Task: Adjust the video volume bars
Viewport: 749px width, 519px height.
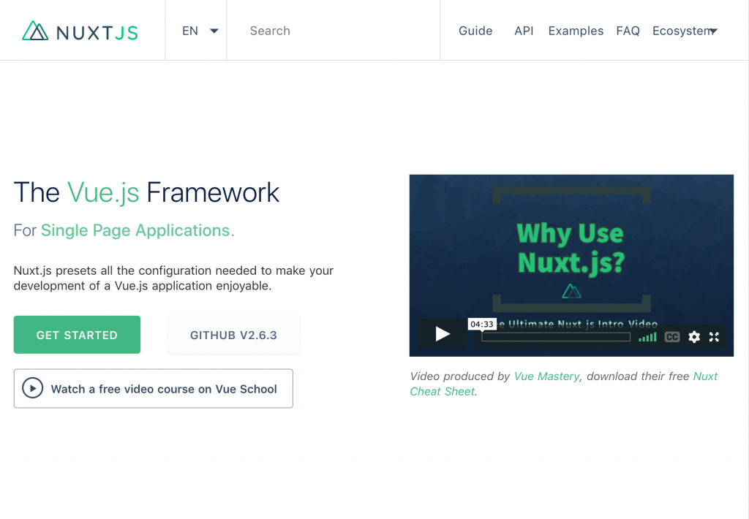Action: point(647,338)
